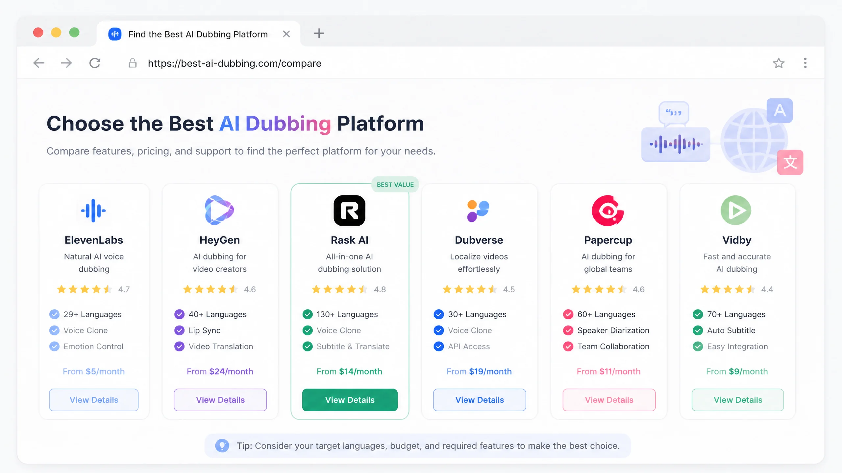This screenshot has height=473, width=842.
Task: Click the Dubverse colored dots logo
Action: (478, 211)
